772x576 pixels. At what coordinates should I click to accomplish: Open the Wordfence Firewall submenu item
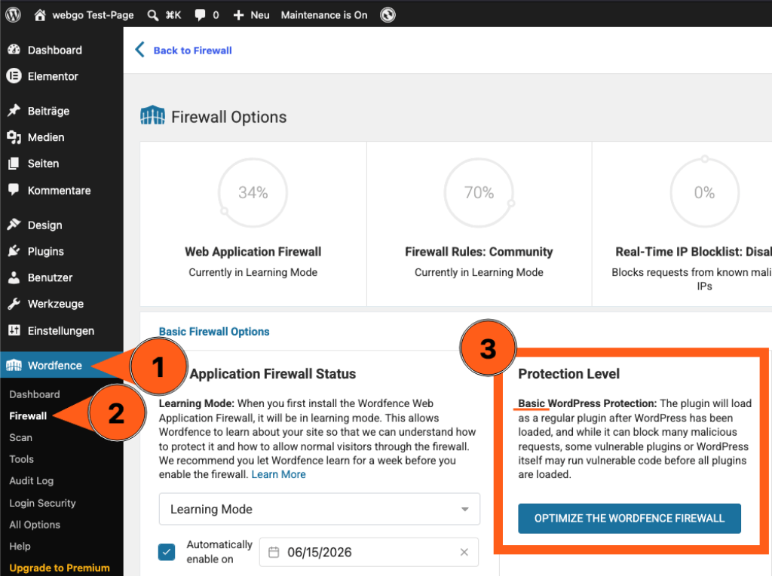click(28, 416)
